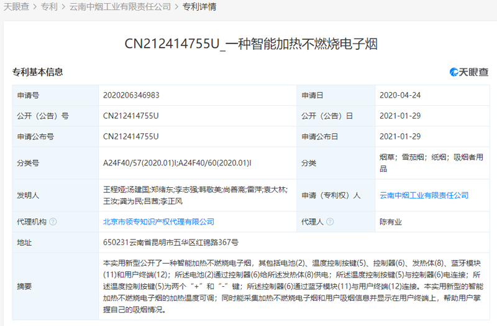Click the 地址 label cell
497x326 pixels.
pos(55,243)
